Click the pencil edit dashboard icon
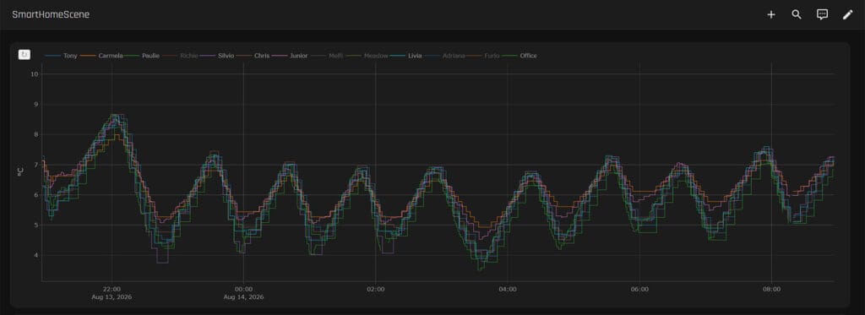The image size is (865, 315). tap(847, 15)
